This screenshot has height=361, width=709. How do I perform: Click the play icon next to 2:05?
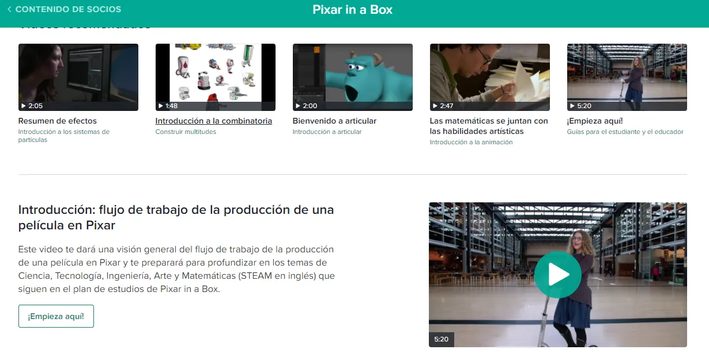(x=24, y=106)
